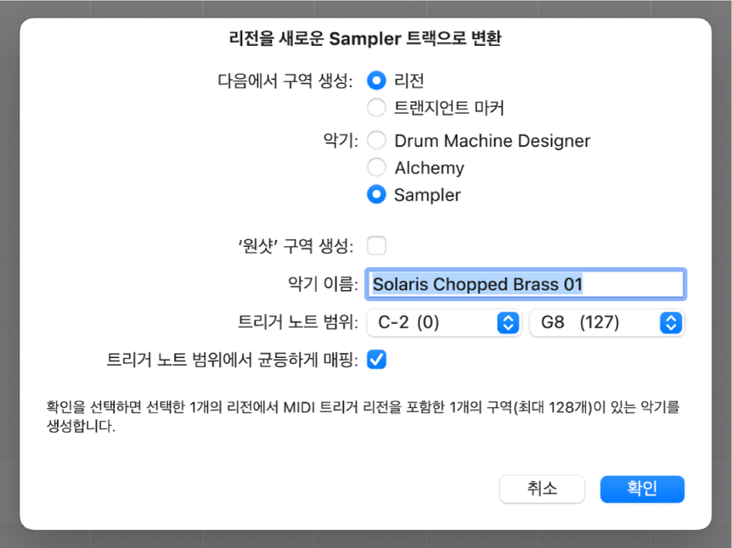Cancel the Sampler track conversion

point(542,489)
